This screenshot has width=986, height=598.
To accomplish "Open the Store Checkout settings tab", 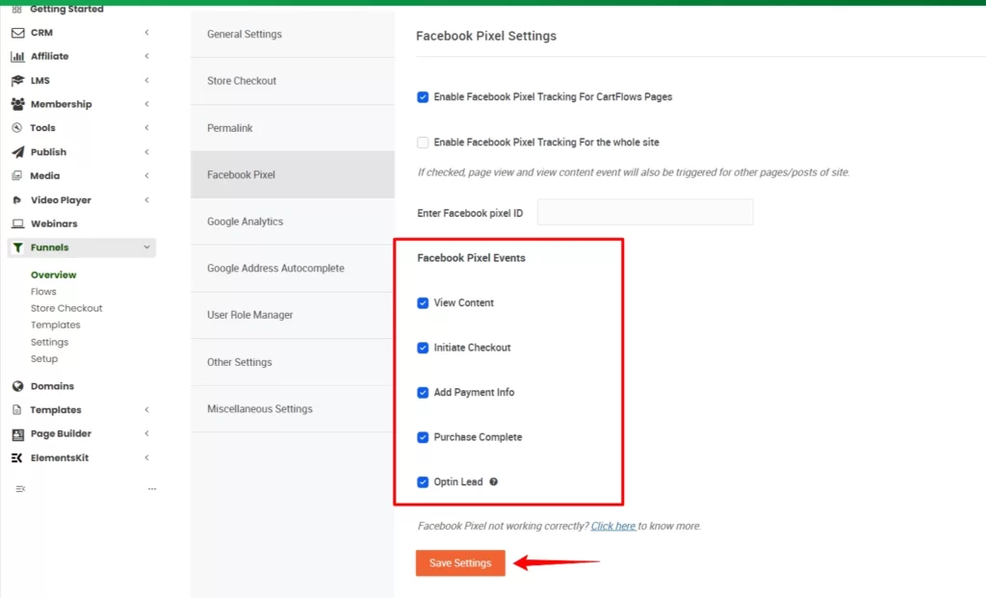I will coord(293,81).
